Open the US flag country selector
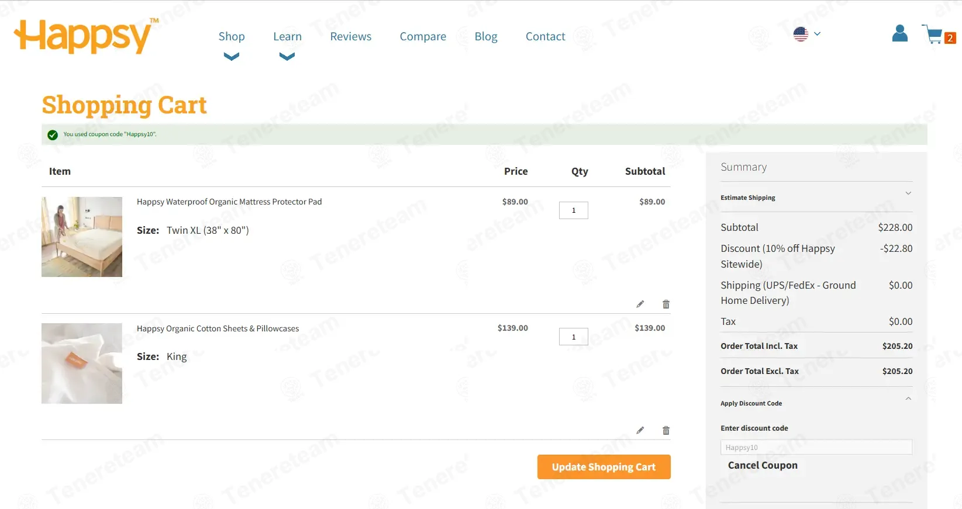The width and height of the screenshot is (962, 509). point(807,34)
